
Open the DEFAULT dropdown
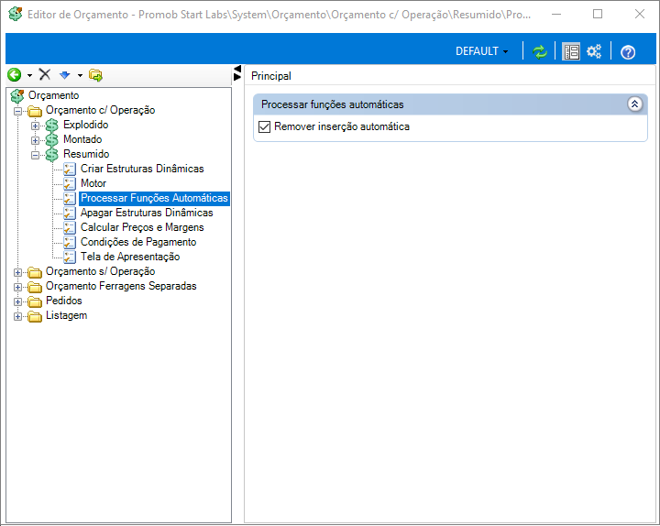(x=482, y=51)
